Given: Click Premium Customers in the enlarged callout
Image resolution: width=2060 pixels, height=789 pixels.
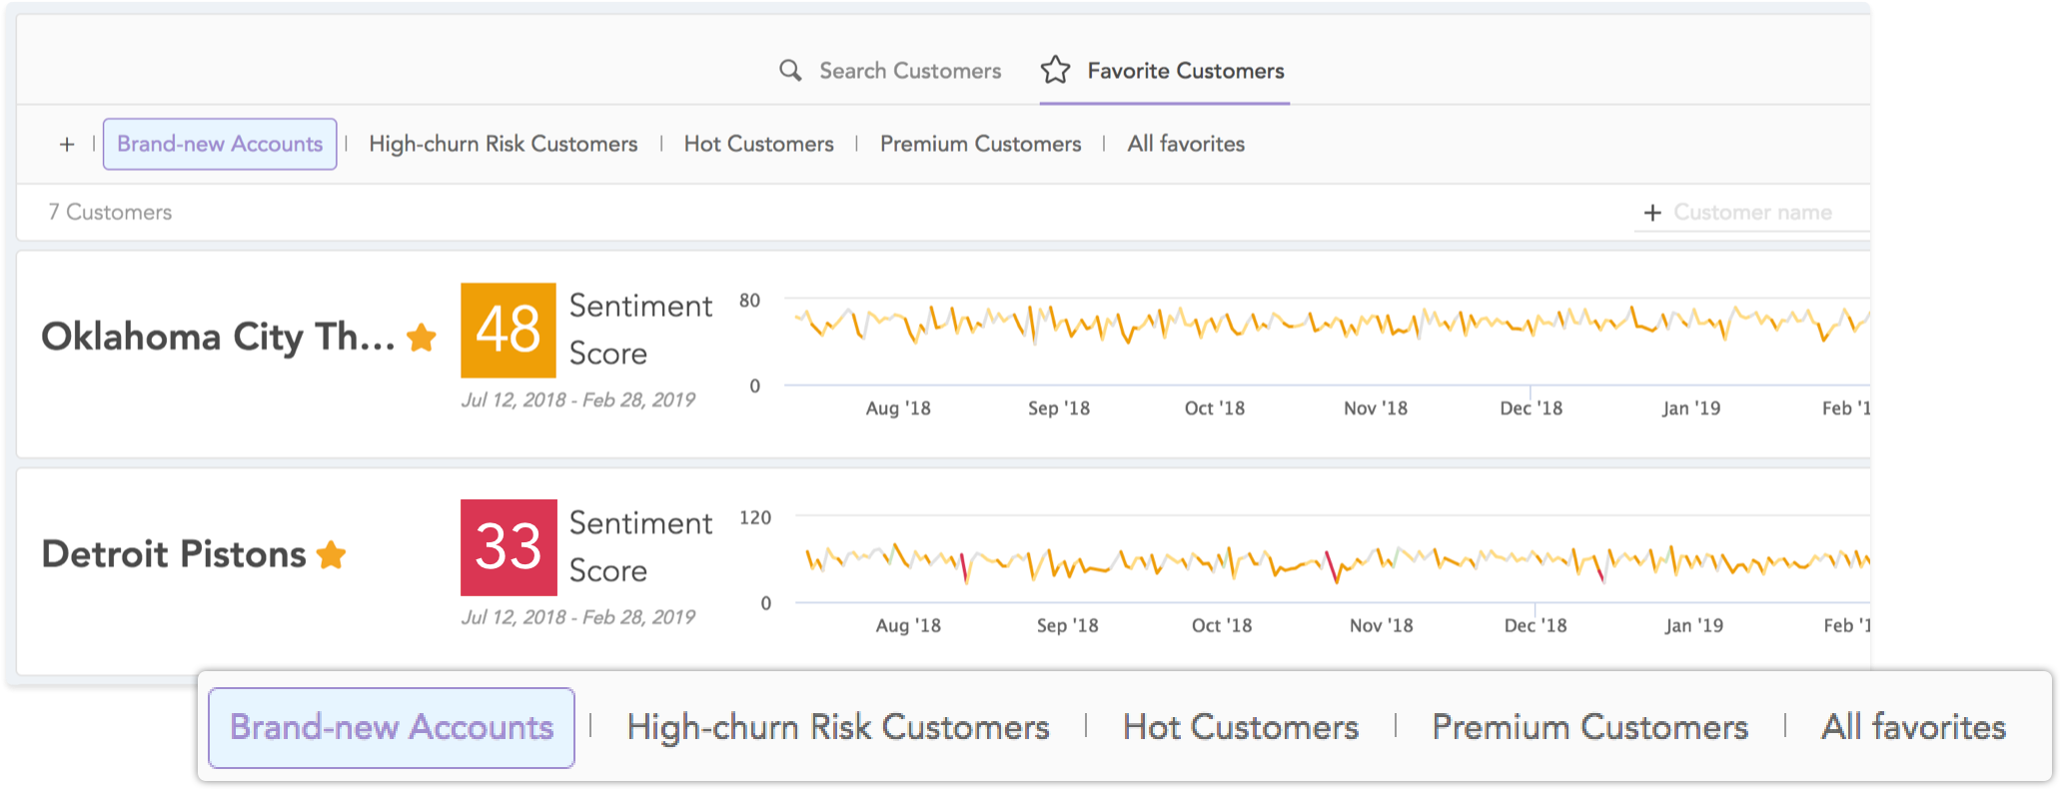Looking at the screenshot, I should [x=1589, y=728].
